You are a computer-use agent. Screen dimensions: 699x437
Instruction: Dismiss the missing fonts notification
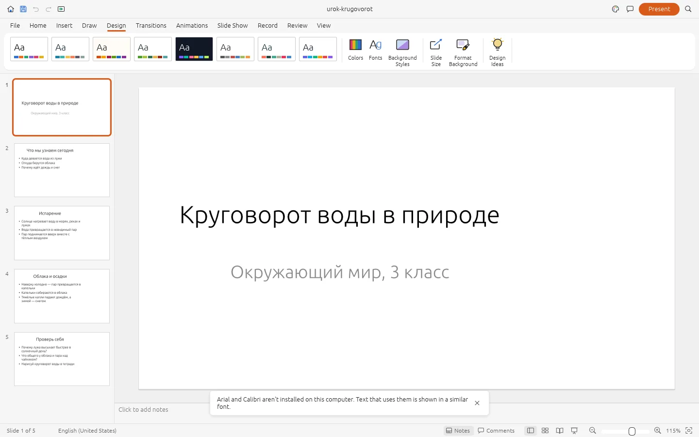click(x=477, y=403)
